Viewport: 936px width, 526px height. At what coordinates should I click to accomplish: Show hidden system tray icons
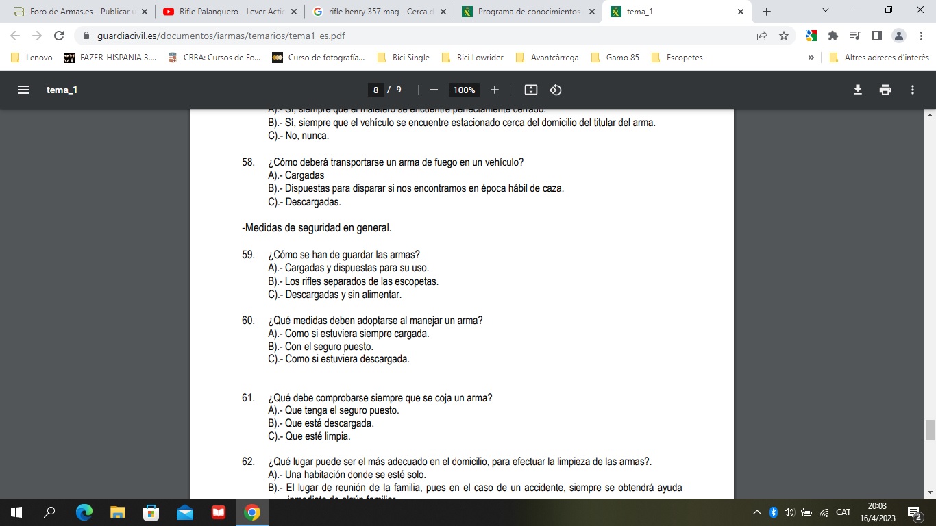[x=757, y=512]
